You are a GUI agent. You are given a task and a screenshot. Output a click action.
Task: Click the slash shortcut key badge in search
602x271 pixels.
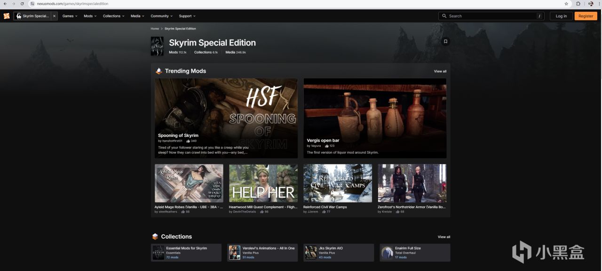click(x=539, y=16)
